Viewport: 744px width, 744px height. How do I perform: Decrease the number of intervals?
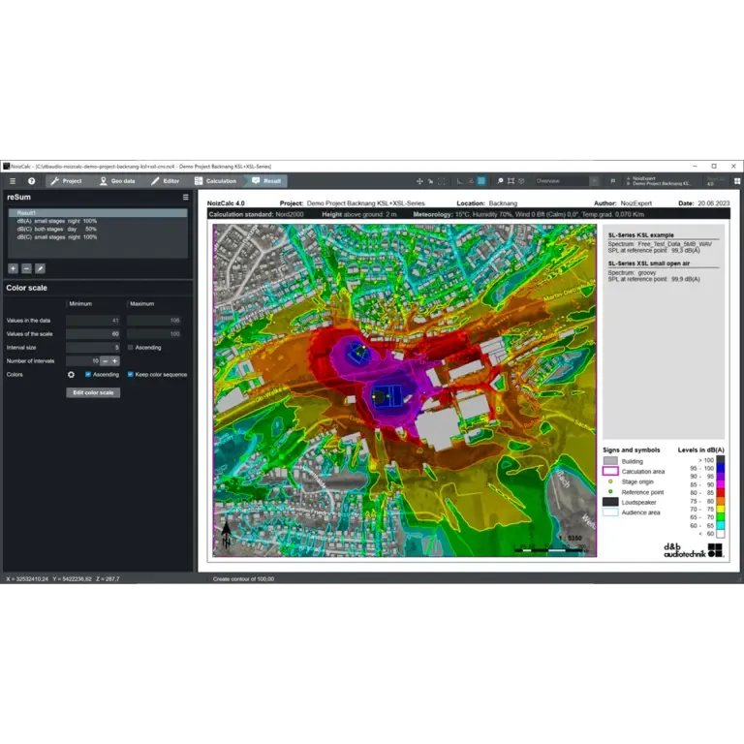point(105,360)
